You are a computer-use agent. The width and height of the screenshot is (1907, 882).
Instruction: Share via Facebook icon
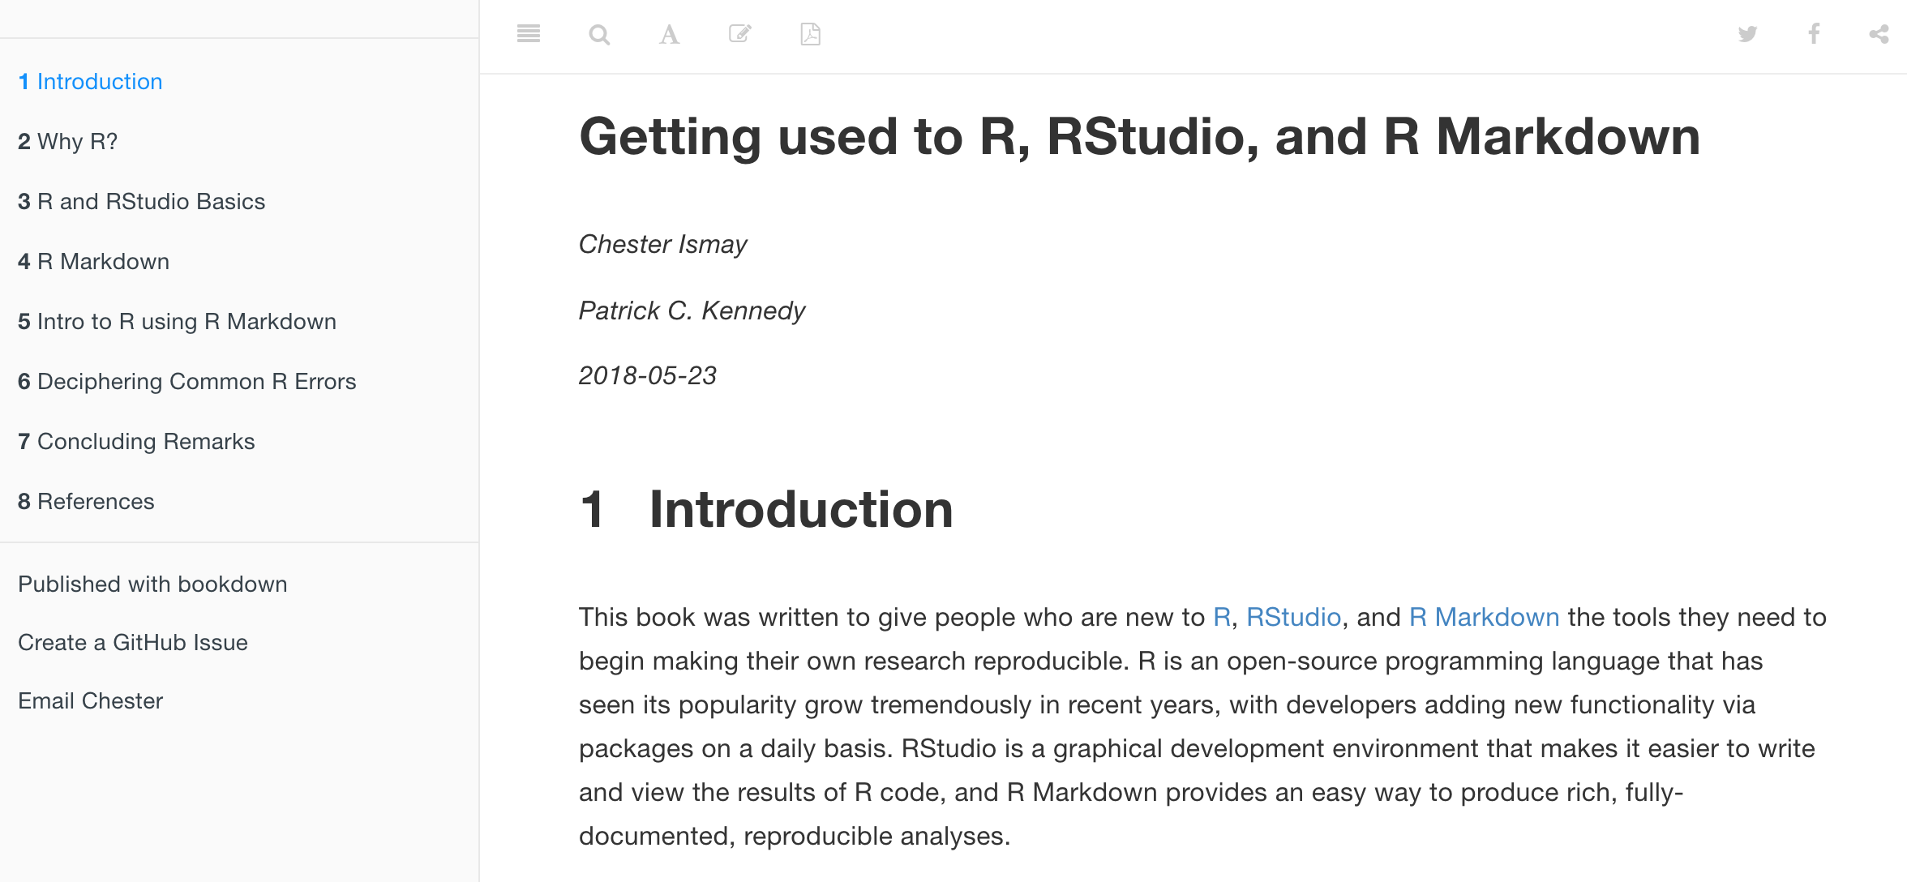pyautogui.click(x=1813, y=34)
